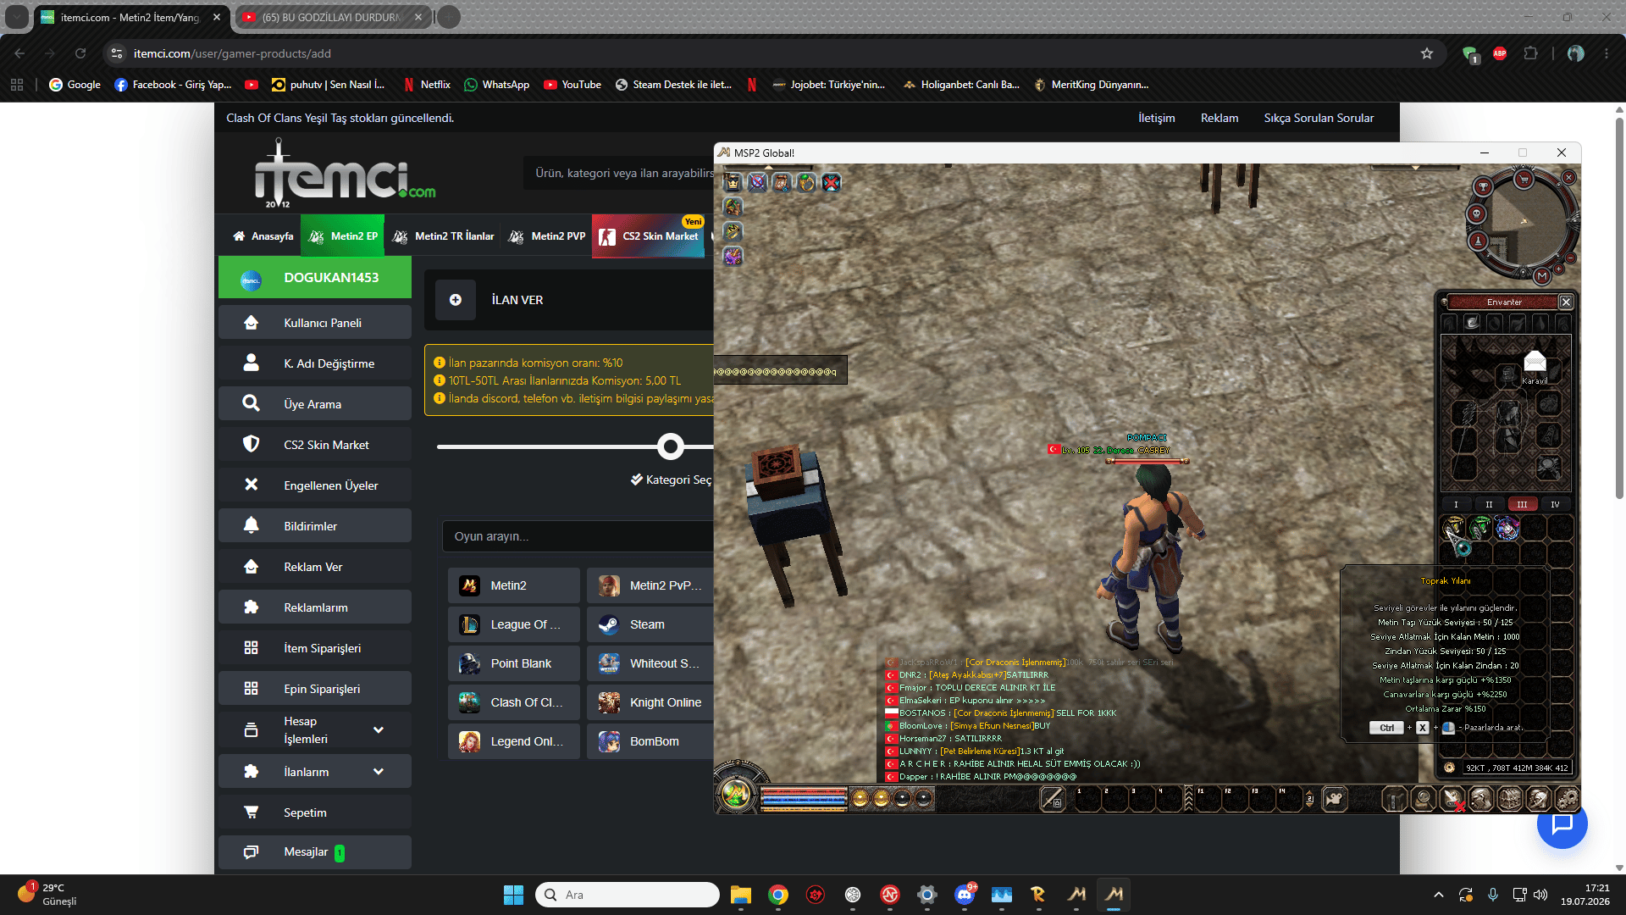
Task: Open Sıkça Sorulan Sorular link
Action: [1319, 118]
